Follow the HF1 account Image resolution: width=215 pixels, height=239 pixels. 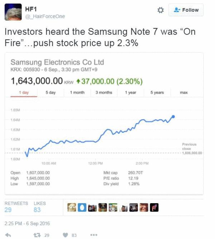[x=186, y=10]
